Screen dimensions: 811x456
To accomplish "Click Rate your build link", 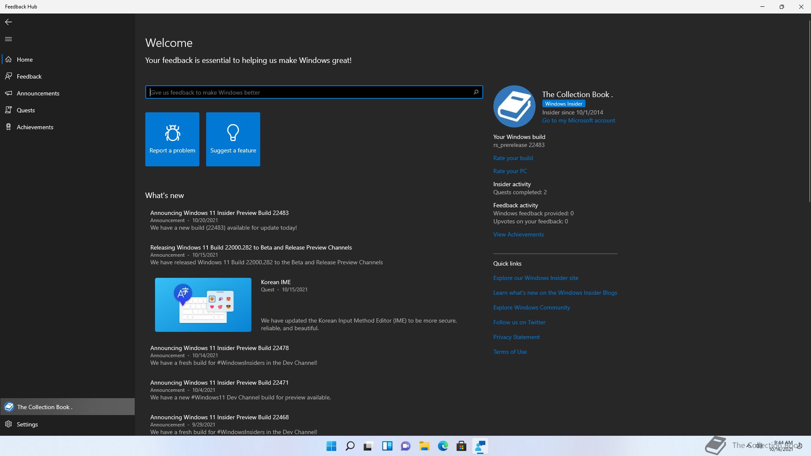I will coord(513,158).
